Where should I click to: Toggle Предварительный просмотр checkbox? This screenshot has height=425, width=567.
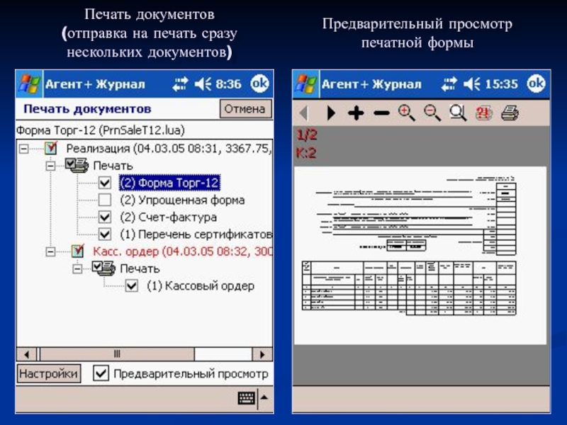click(x=101, y=373)
